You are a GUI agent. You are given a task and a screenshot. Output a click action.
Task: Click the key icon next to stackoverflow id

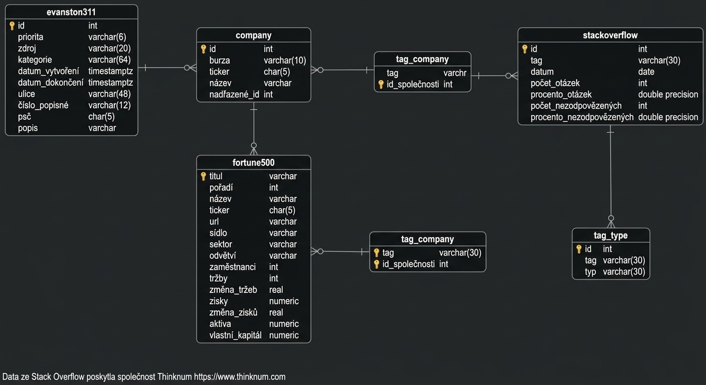524,49
